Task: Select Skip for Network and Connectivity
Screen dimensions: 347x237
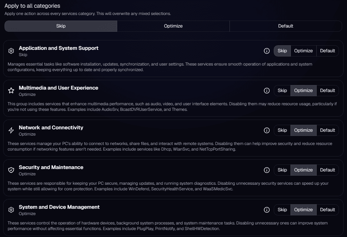Action: point(282,130)
